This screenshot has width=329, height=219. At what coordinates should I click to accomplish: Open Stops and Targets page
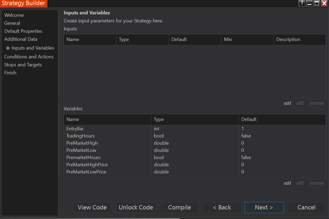[x=23, y=65]
